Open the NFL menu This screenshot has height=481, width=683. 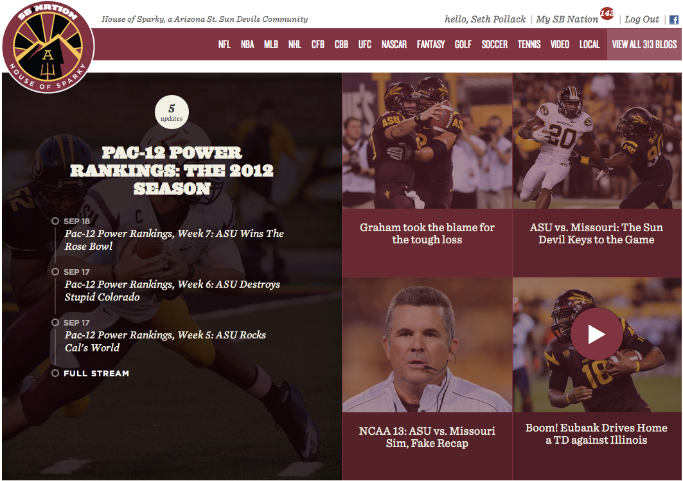[x=224, y=44]
